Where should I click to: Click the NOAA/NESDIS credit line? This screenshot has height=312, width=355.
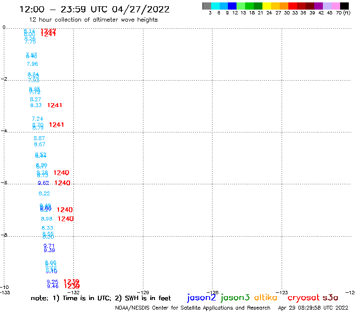click(x=193, y=308)
